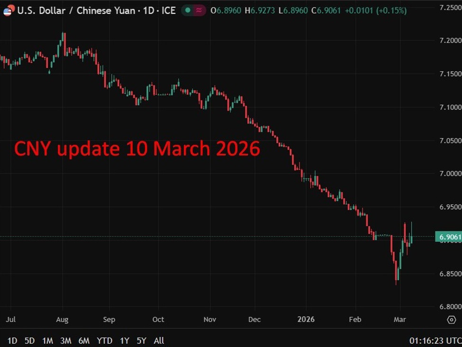Display All available price history
462x347 pixels.
pos(159,340)
